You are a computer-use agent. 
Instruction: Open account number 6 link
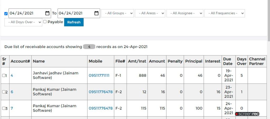(x=12, y=92)
